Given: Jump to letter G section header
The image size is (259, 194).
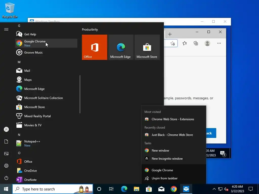Looking at the screenshot, I should 19,26.
